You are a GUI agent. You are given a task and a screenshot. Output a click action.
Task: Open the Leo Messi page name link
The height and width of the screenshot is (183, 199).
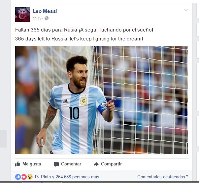point(45,11)
